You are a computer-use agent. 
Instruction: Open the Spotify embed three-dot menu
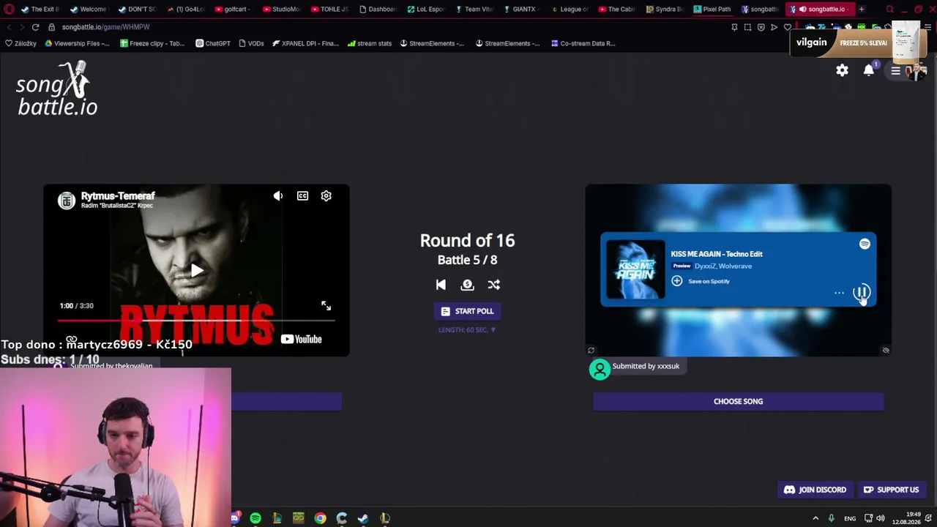839,294
